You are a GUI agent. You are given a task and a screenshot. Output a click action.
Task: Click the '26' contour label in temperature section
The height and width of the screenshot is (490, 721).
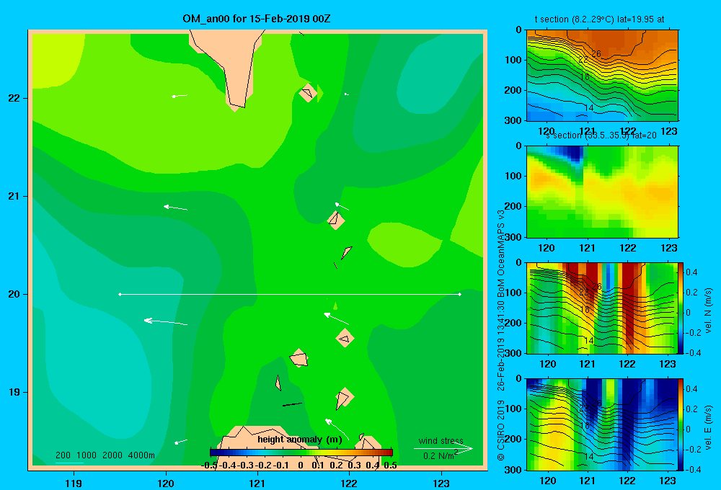point(596,54)
